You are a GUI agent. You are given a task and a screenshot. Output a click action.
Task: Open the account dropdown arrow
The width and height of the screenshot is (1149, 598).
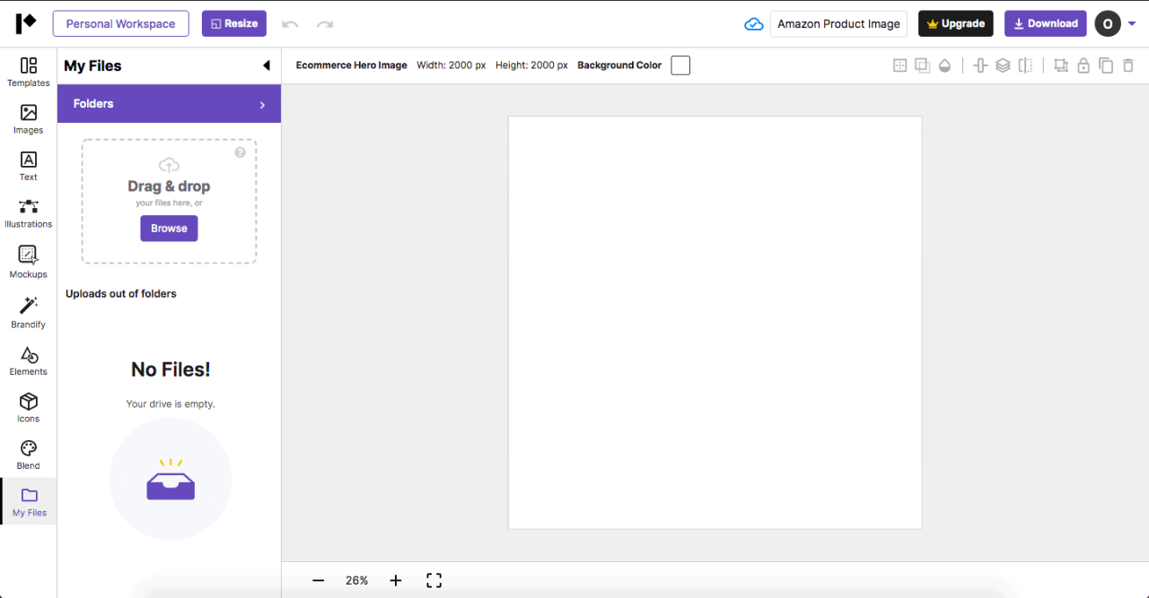tap(1131, 23)
